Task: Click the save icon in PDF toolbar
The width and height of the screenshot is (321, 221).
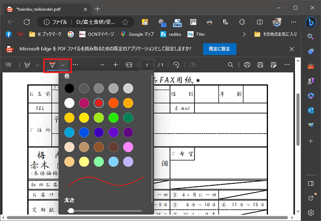Action: pos(260,65)
